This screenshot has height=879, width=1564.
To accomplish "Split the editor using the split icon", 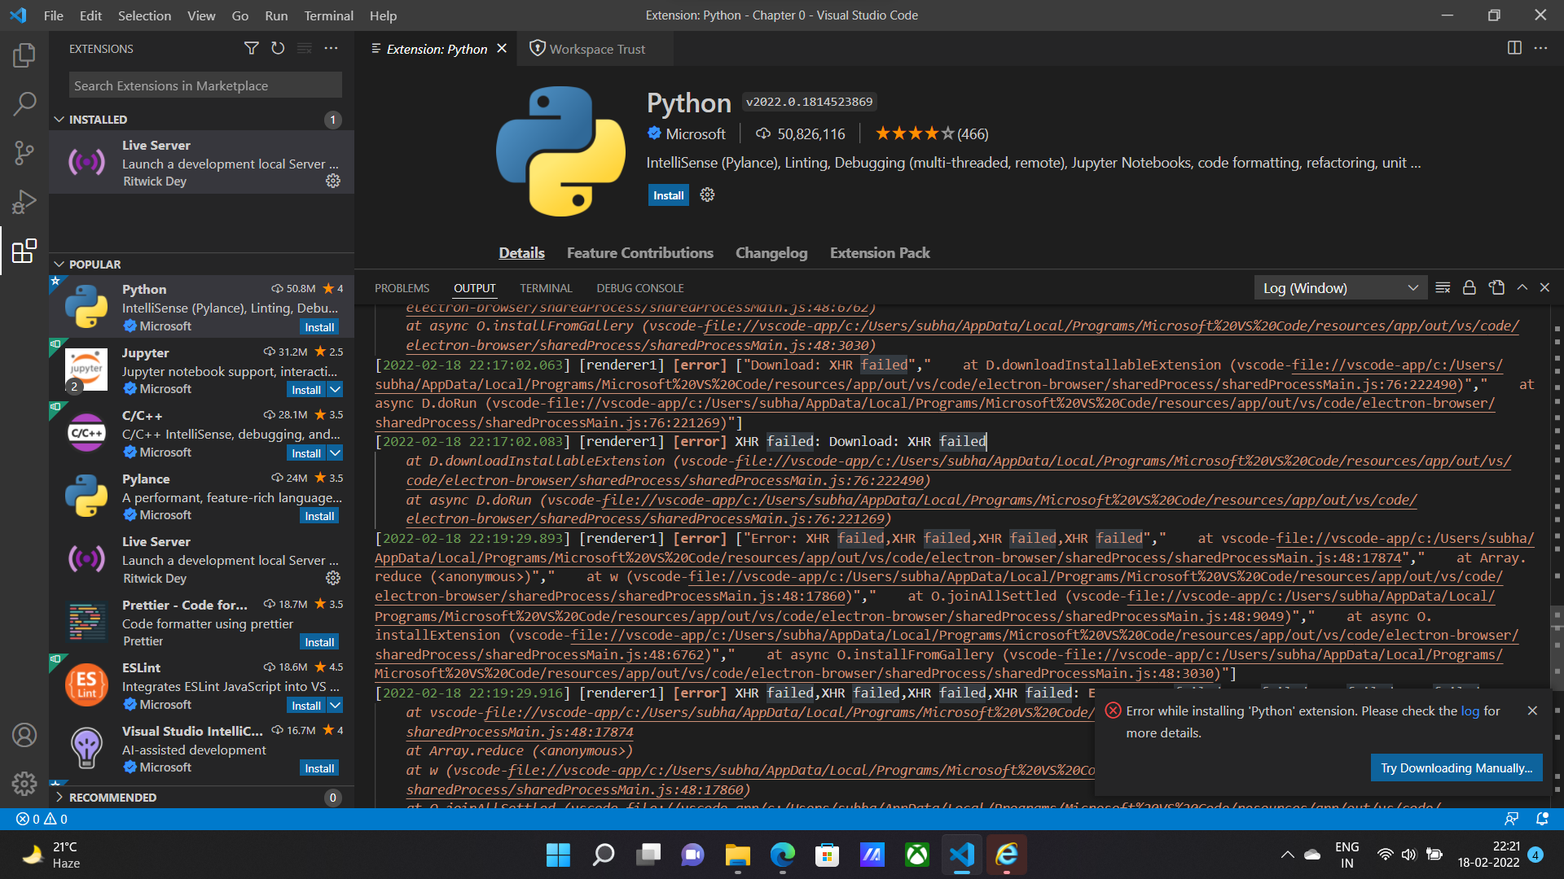I will click(1514, 48).
